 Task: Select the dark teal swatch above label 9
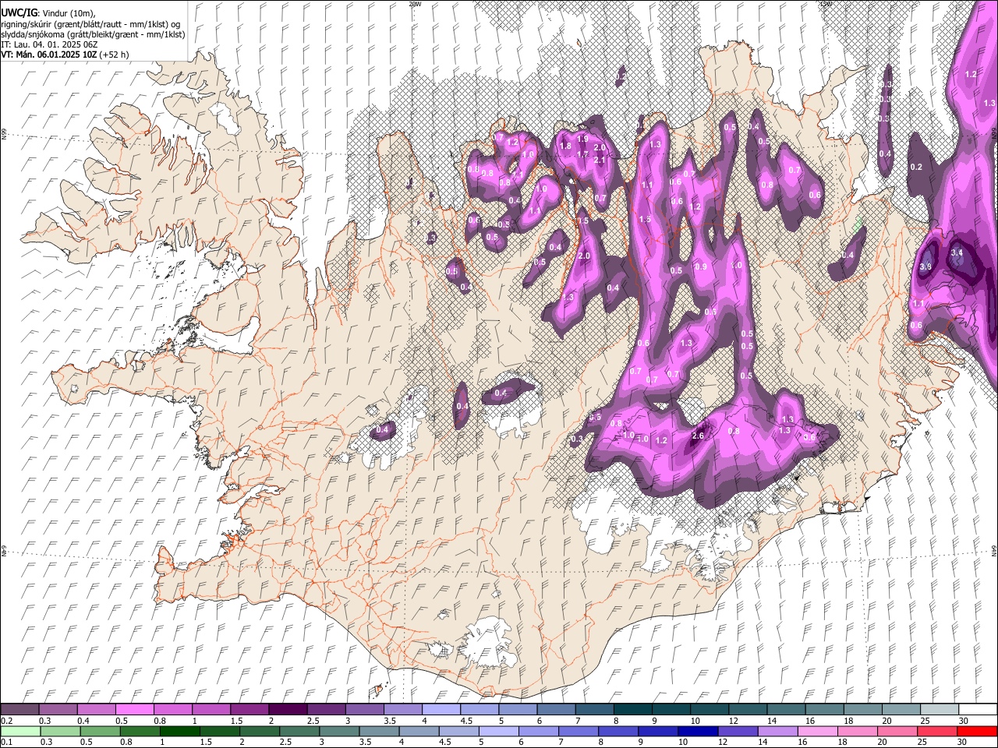pyautogui.click(x=633, y=710)
